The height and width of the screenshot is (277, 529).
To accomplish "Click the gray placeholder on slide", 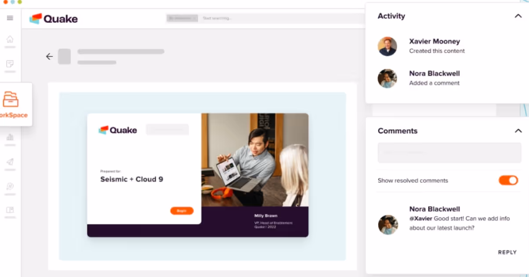I will [x=167, y=129].
